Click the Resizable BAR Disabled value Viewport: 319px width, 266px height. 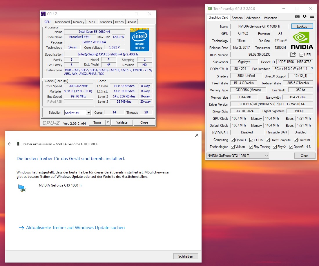coord(300,132)
